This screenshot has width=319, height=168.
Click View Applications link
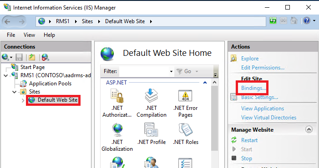(263, 109)
